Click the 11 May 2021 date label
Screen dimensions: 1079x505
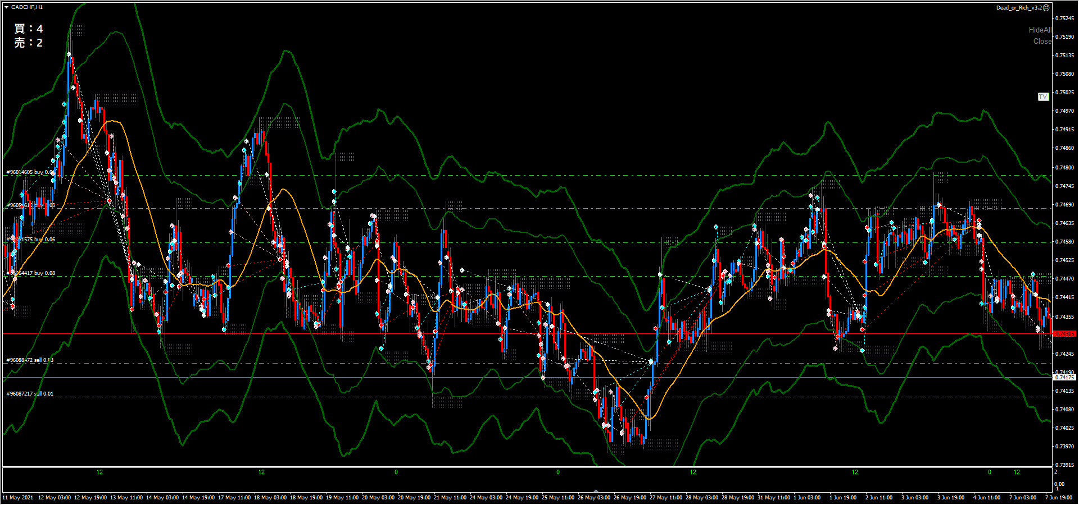[x=18, y=498]
